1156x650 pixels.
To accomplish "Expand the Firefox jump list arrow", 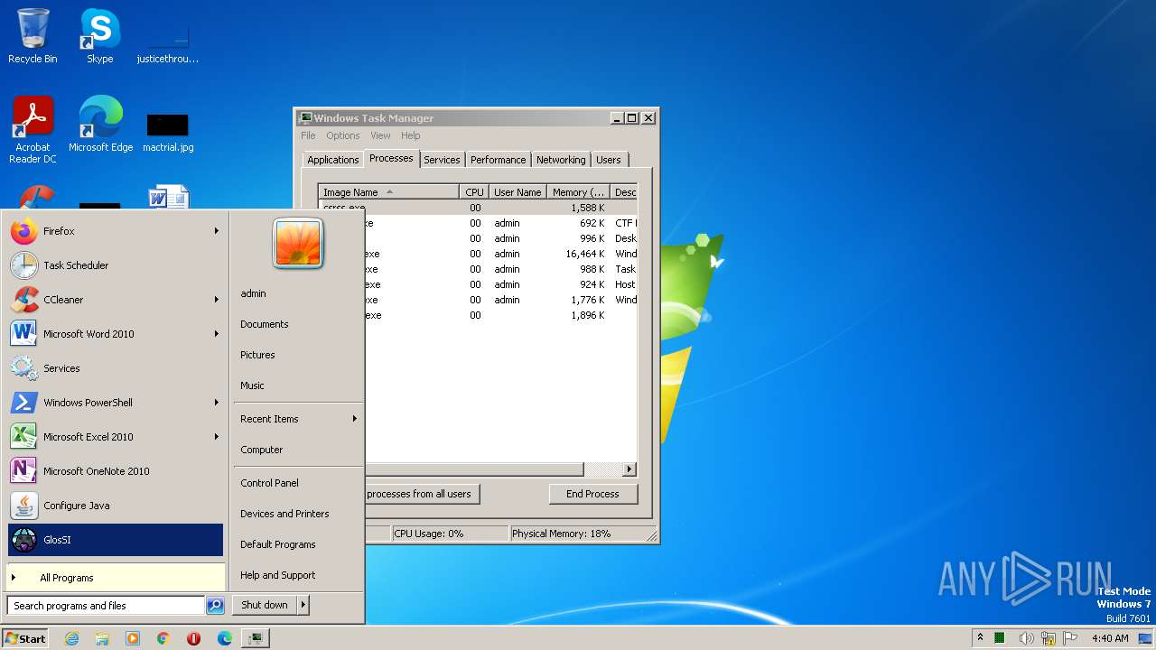I will pos(217,231).
